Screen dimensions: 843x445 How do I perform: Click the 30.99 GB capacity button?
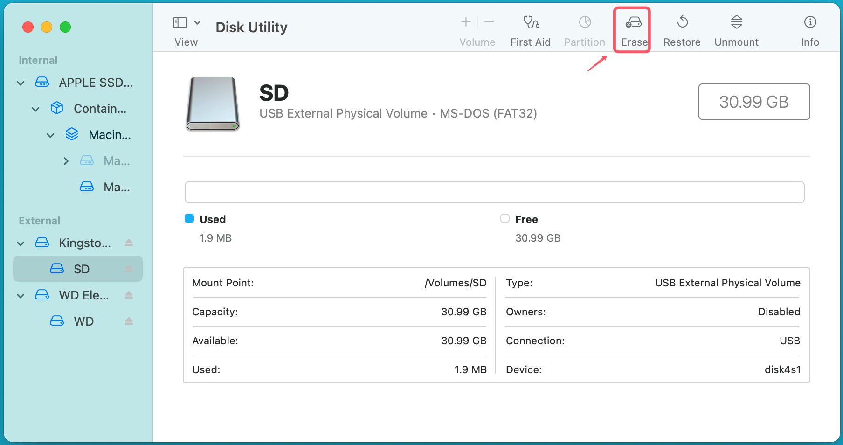tap(754, 102)
